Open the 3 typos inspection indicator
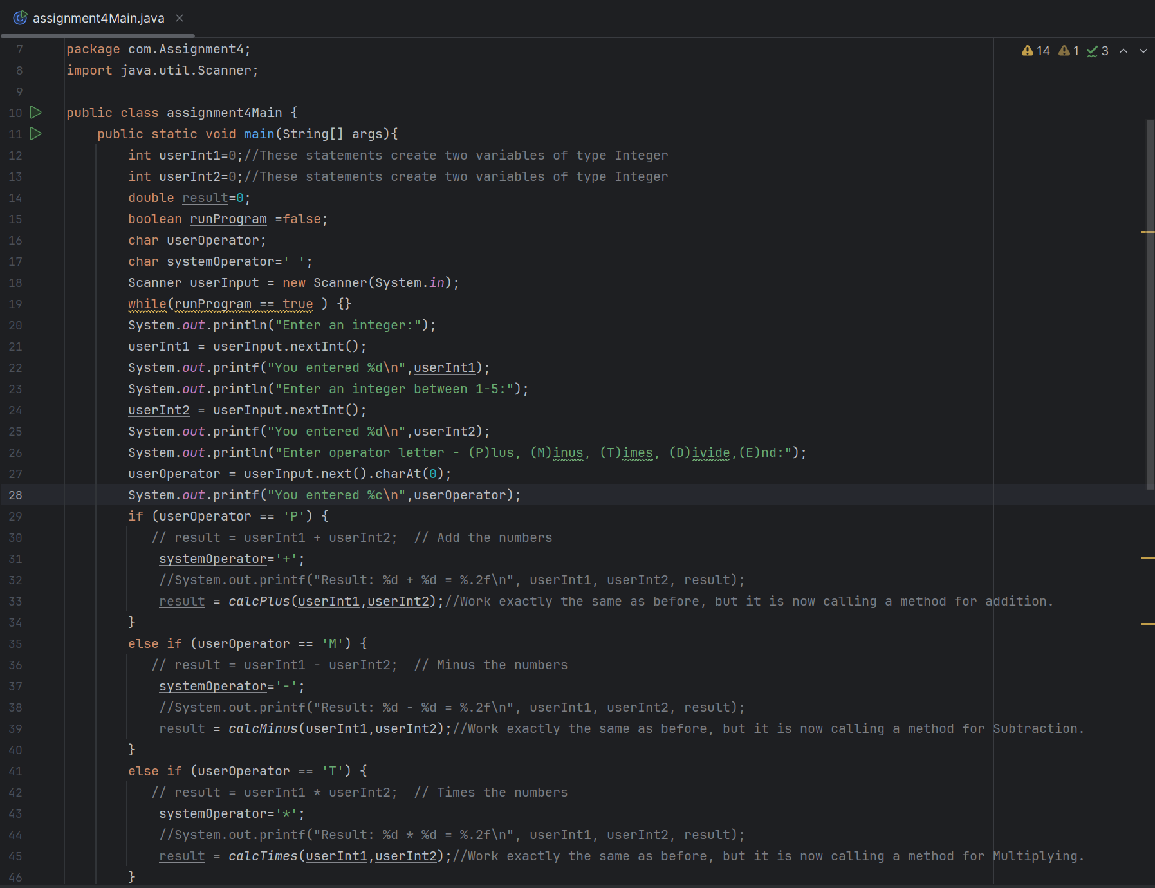1155x888 pixels. (x=1098, y=51)
